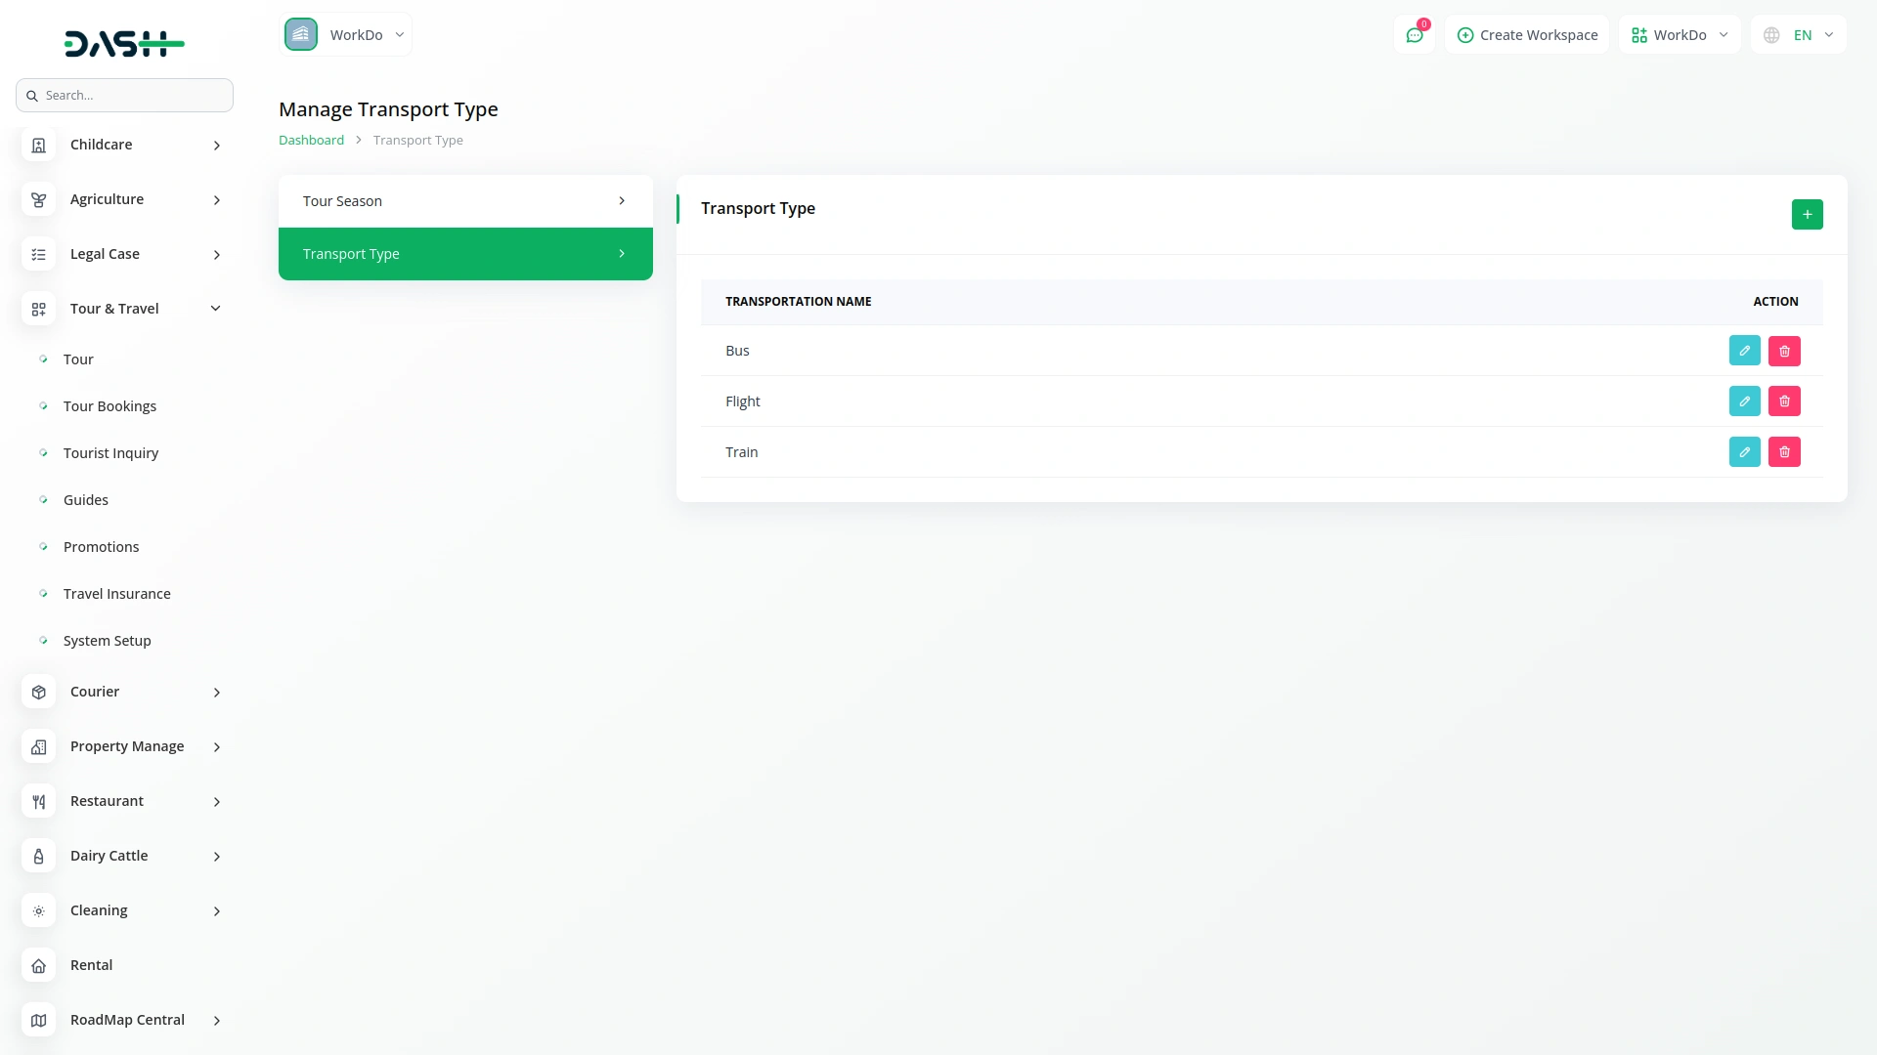
Task: Click the RoadMap Central map icon
Action: [x=38, y=1020]
